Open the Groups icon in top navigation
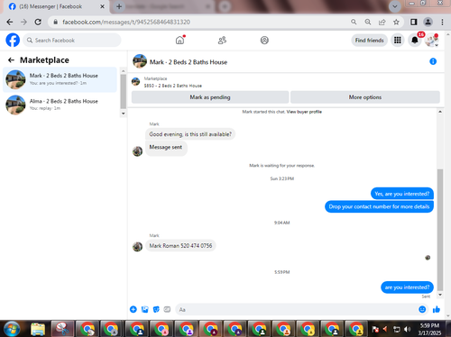451x337 pixels. pos(264,41)
